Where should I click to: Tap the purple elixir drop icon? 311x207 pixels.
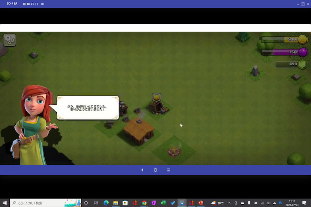click(302, 52)
